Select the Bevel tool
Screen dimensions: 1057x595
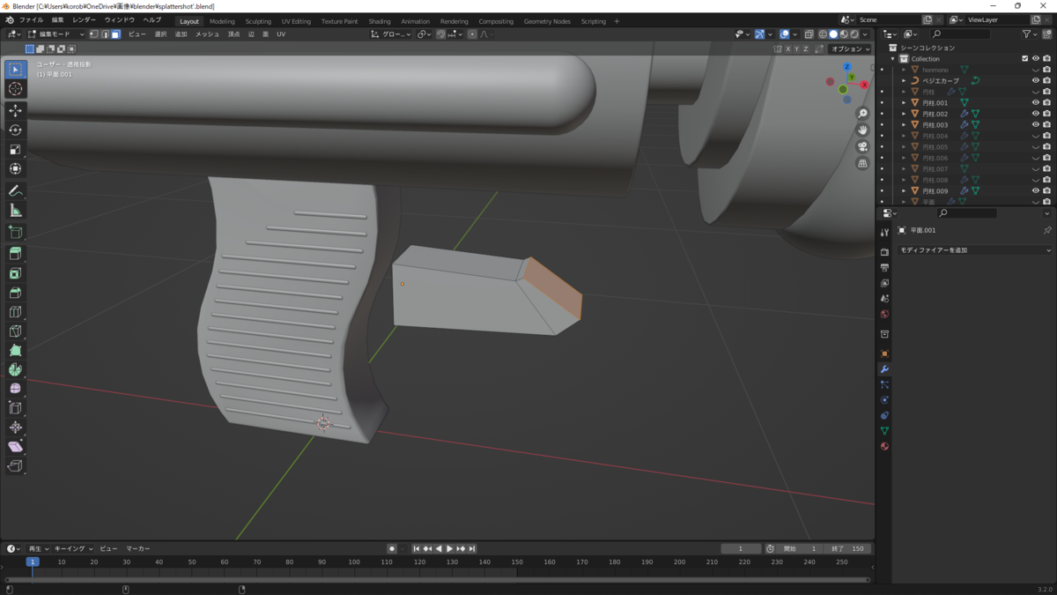tap(15, 293)
